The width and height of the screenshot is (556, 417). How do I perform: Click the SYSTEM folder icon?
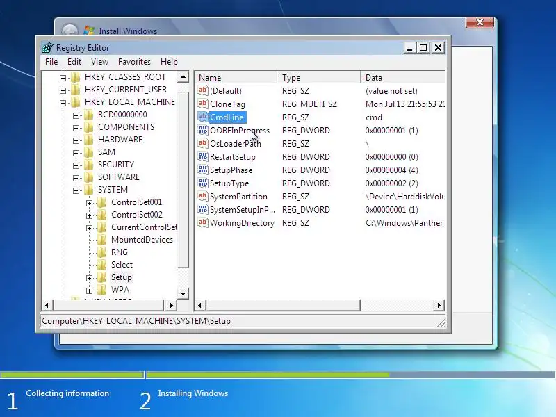pyautogui.click(x=88, y=190)
